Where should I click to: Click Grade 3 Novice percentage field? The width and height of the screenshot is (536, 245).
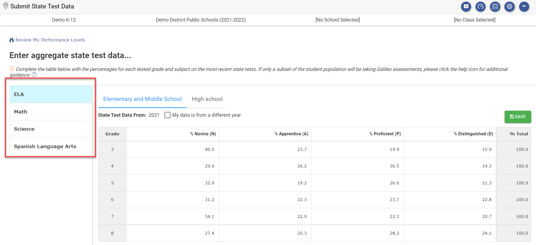point(172,150)
